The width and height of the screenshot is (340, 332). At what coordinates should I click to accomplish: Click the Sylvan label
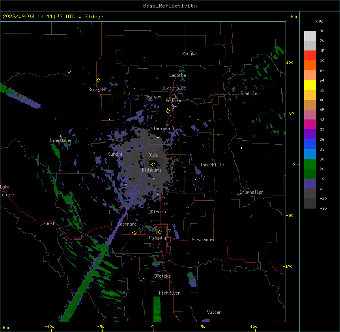click(154, 97)
